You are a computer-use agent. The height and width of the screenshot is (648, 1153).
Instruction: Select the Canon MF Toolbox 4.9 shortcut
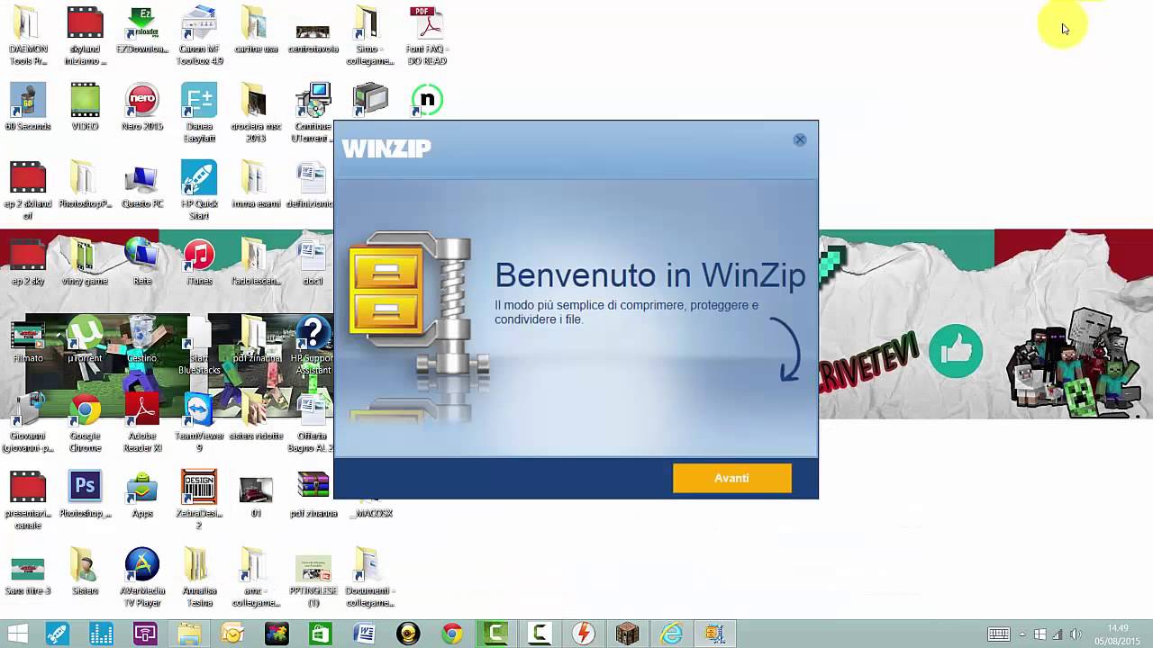pos(199,35)
